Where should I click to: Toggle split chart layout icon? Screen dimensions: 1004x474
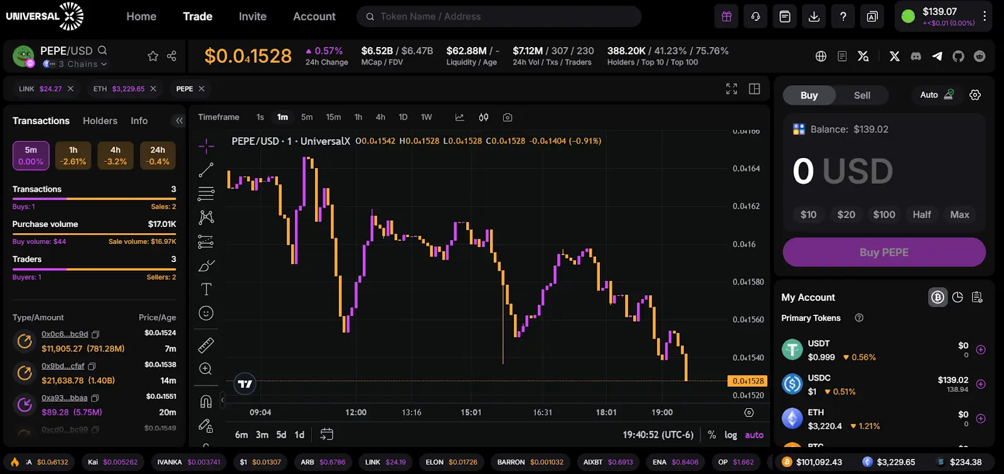[x=754, y=89]
